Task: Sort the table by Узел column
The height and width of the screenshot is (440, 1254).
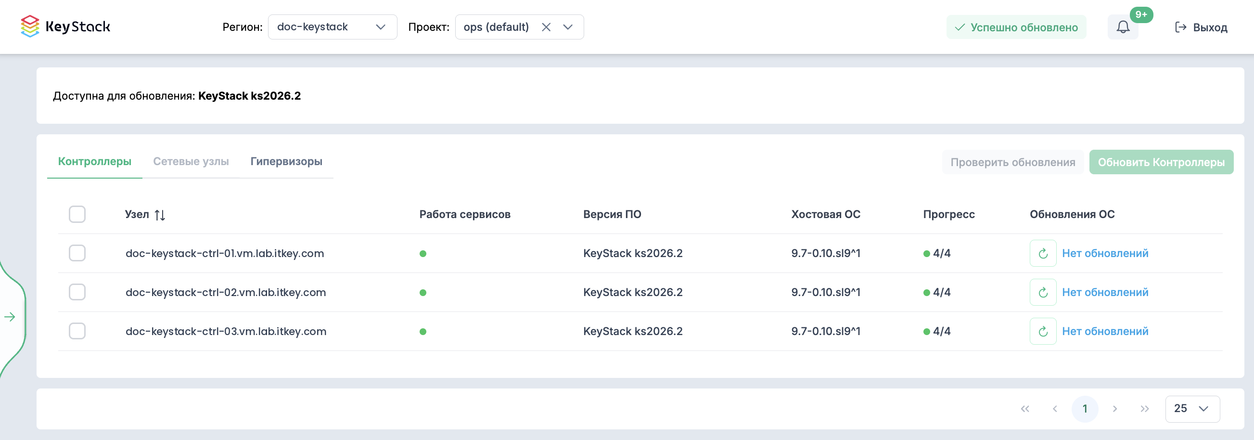Action: pyautogui.click(x=160, y=214)
